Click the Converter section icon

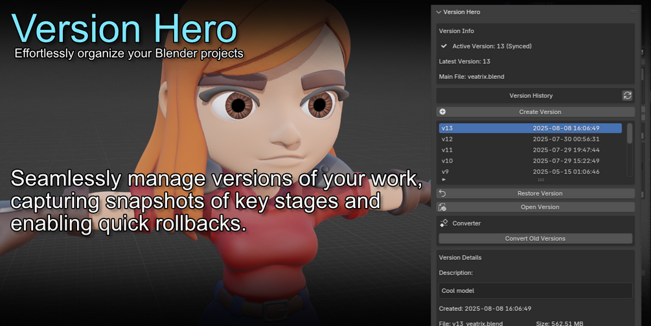click(x=444, y=223)
